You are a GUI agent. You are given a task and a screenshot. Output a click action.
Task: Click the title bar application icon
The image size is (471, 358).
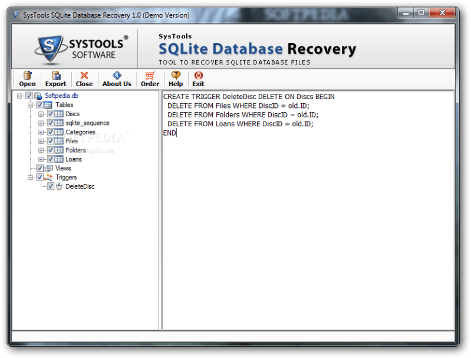15,14
